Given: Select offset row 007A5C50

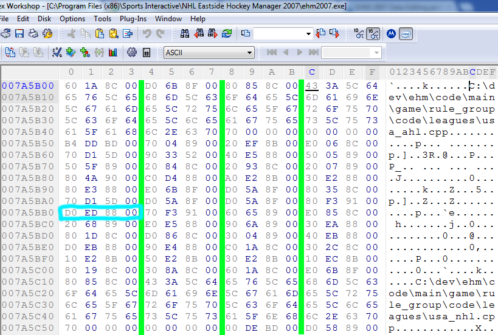Looking at the screenshot, I should tap(28, 328).
